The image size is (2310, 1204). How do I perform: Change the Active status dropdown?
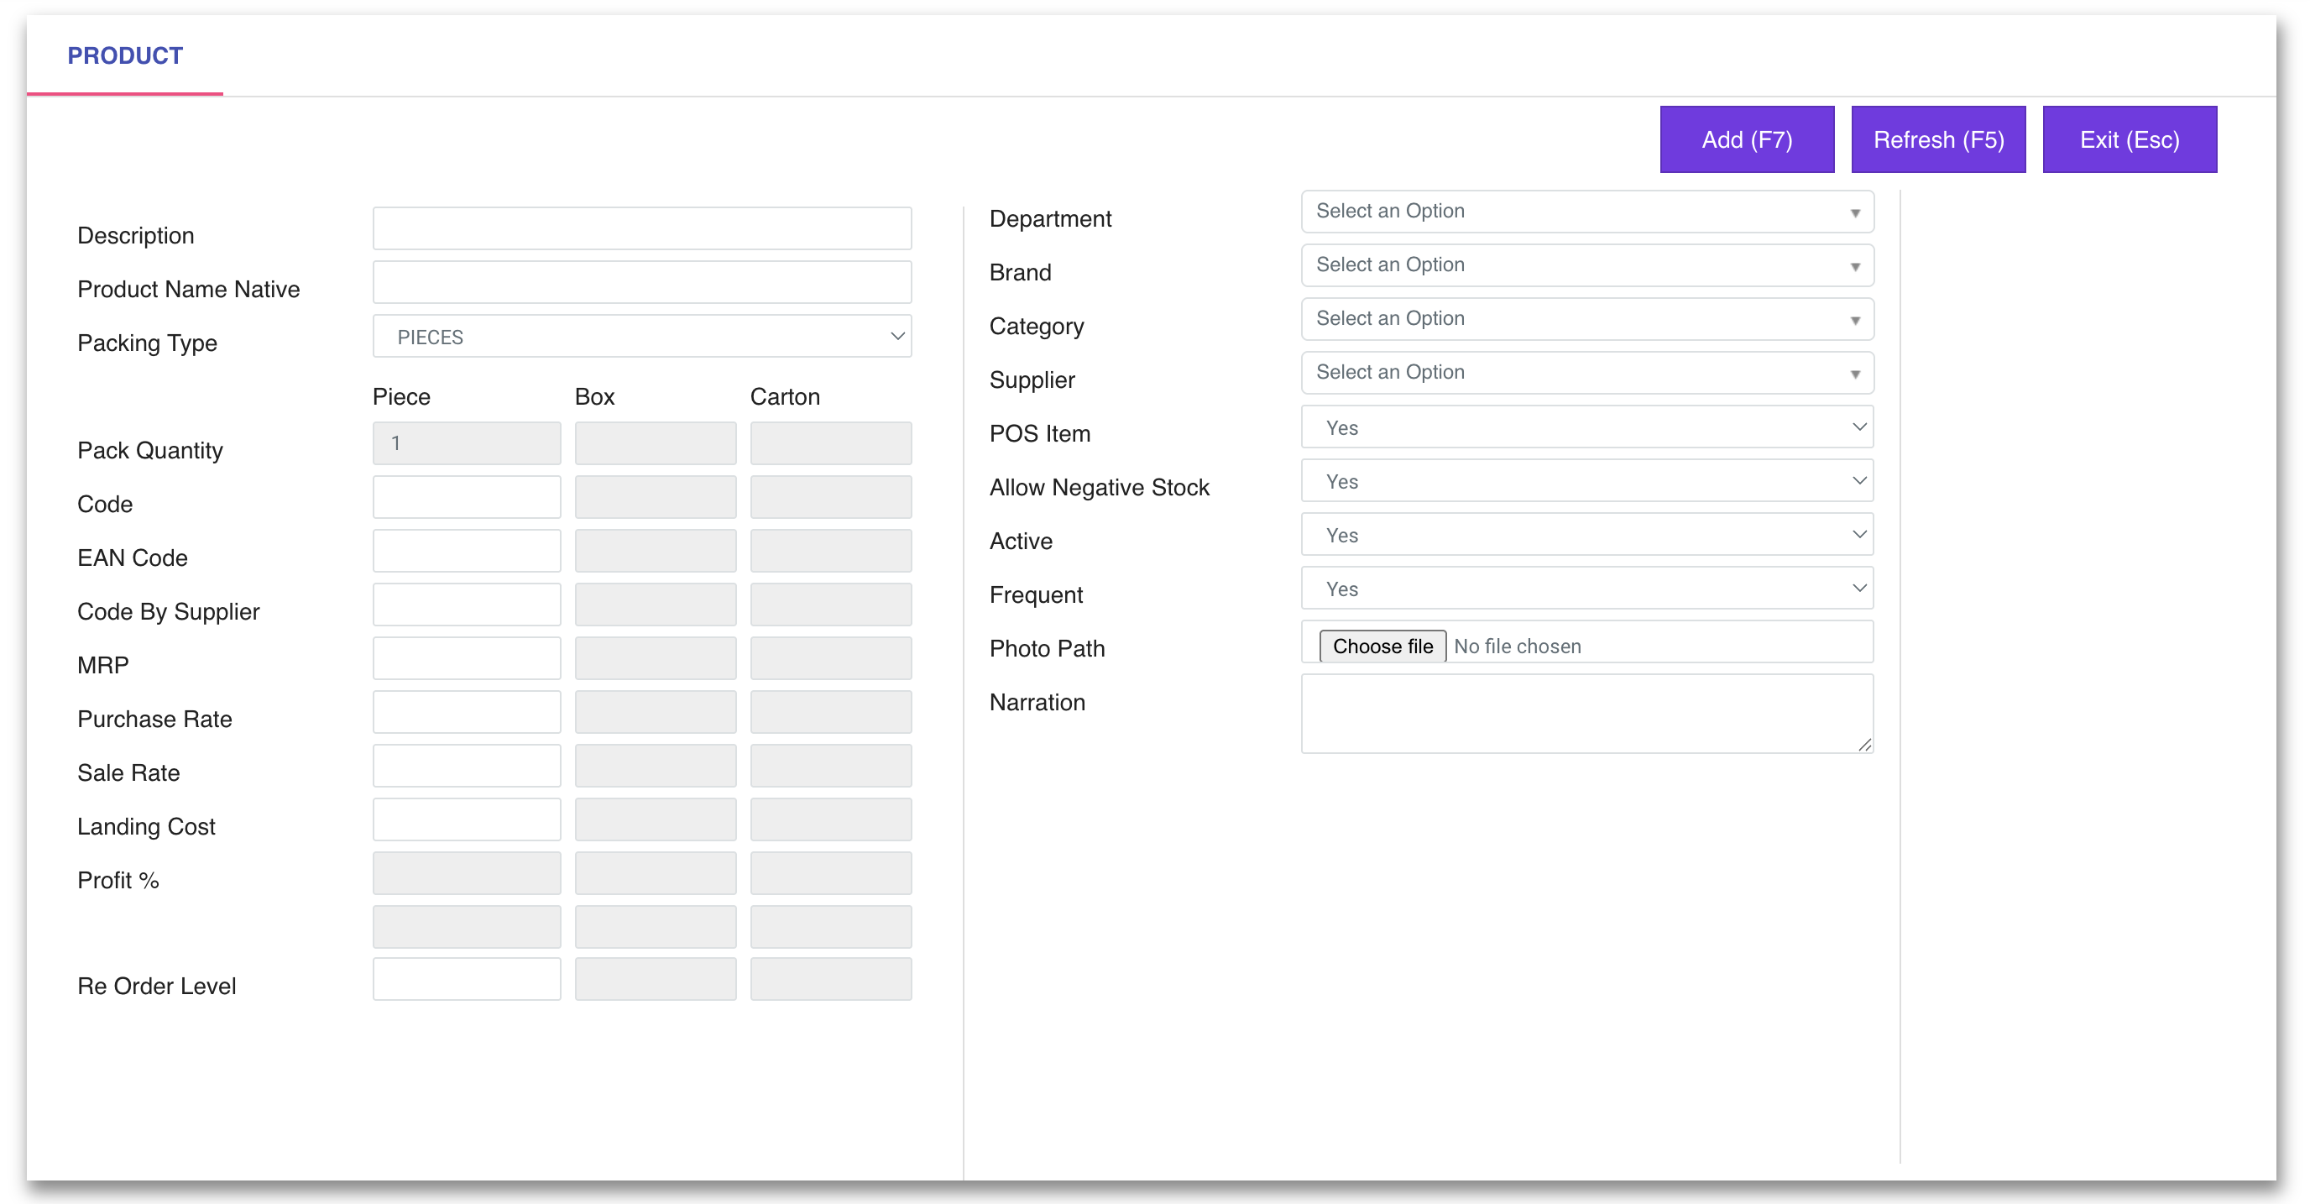(1586, 535)
